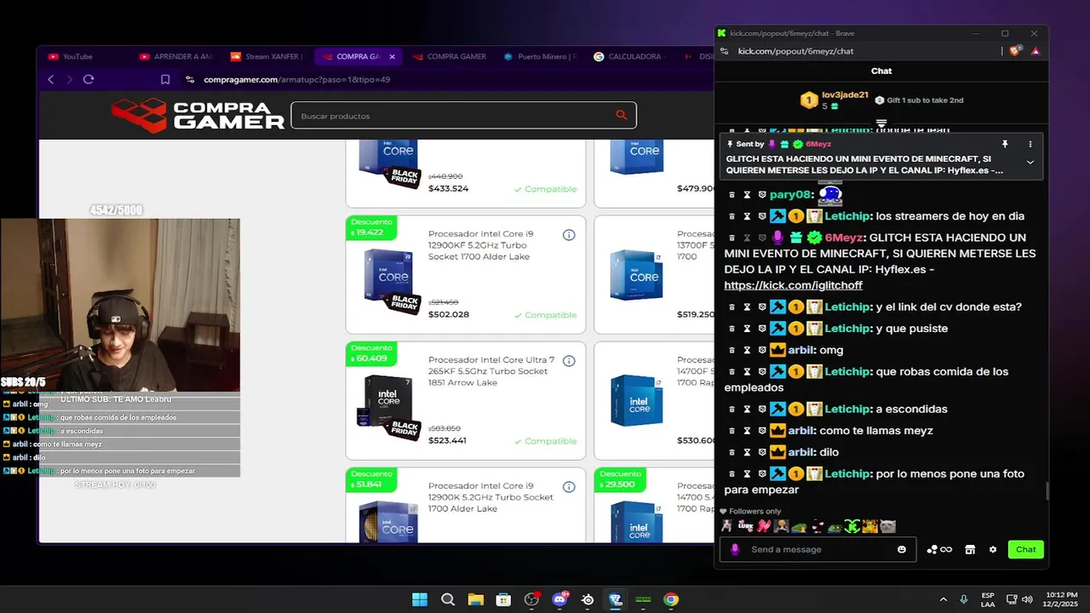The image size is (1090, 613).
Task: Bookmark the current Compra Gamer page
Action: [x=165, y=79]
